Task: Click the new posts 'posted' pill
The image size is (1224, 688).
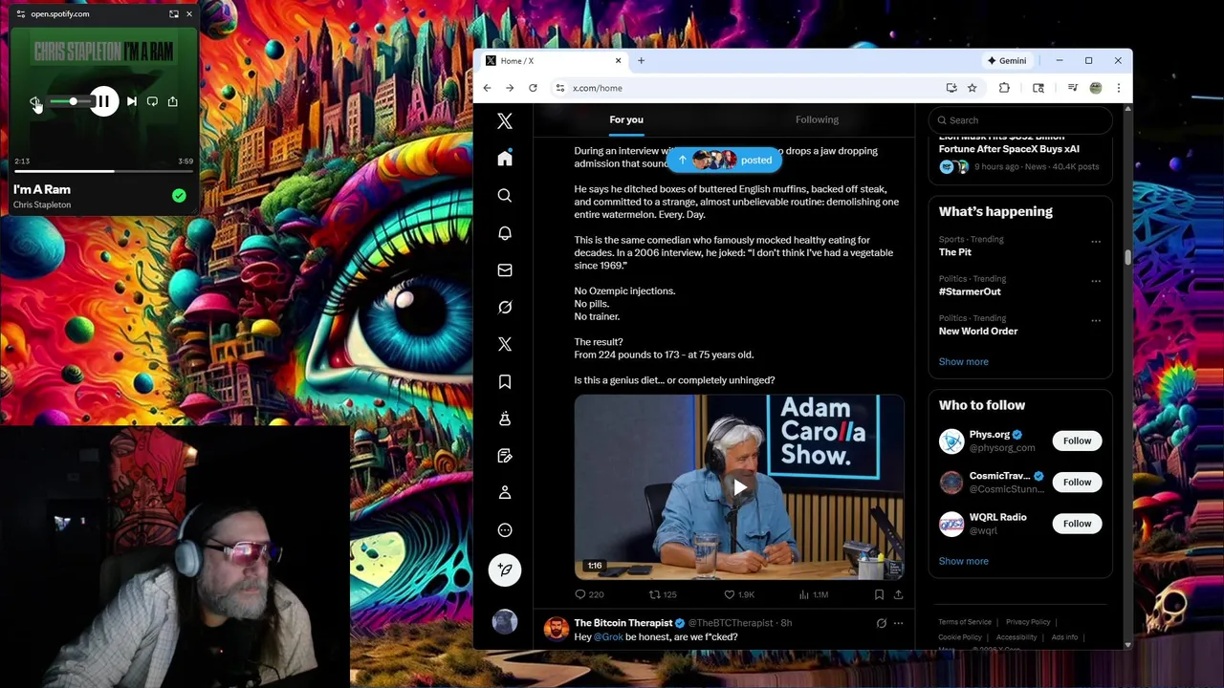Action: (726, 160)
